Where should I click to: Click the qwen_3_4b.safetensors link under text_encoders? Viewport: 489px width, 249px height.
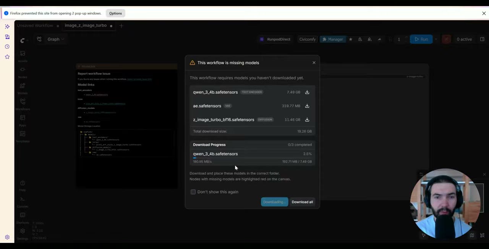pos(97,94)
